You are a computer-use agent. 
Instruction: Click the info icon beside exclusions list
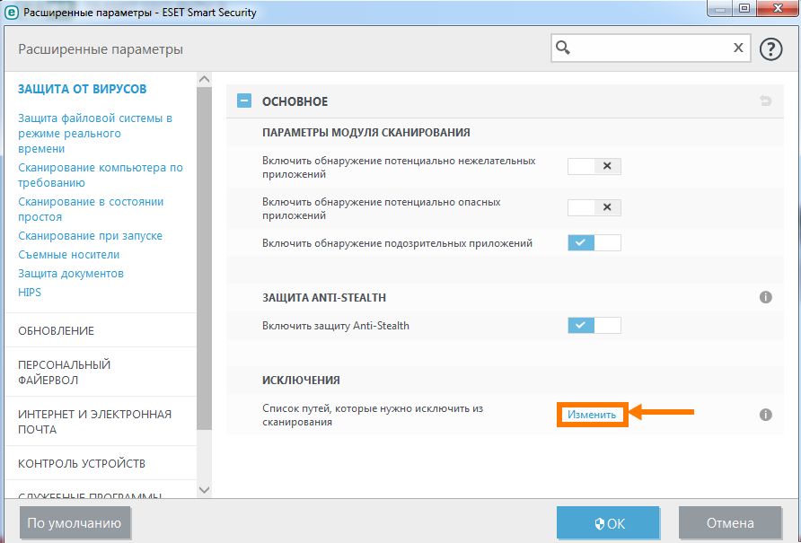(x=765, y=415)
